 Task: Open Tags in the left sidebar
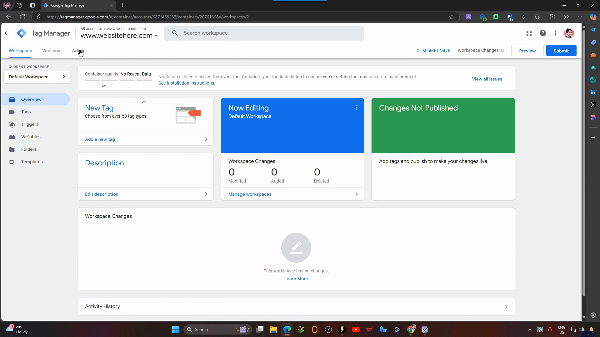pos(36,112)
